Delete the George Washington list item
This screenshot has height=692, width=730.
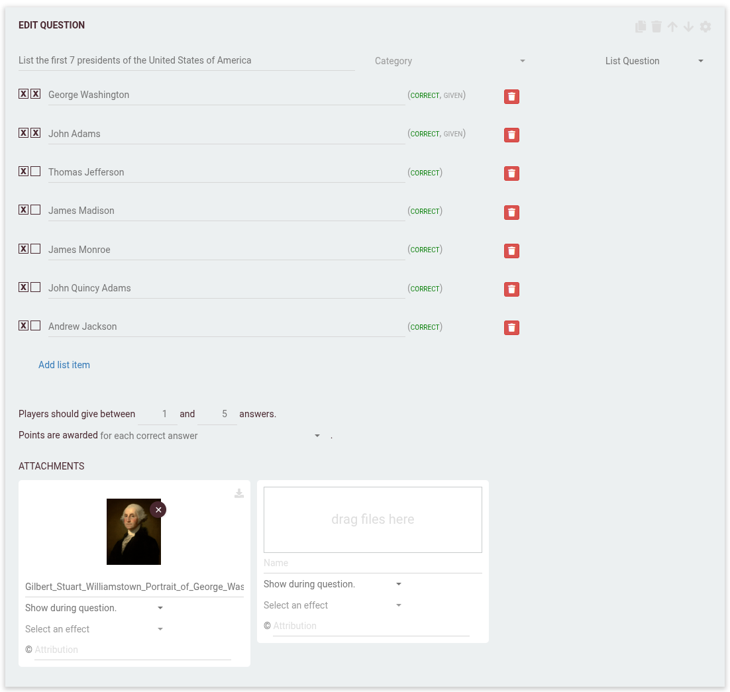[x=511, y=97]
